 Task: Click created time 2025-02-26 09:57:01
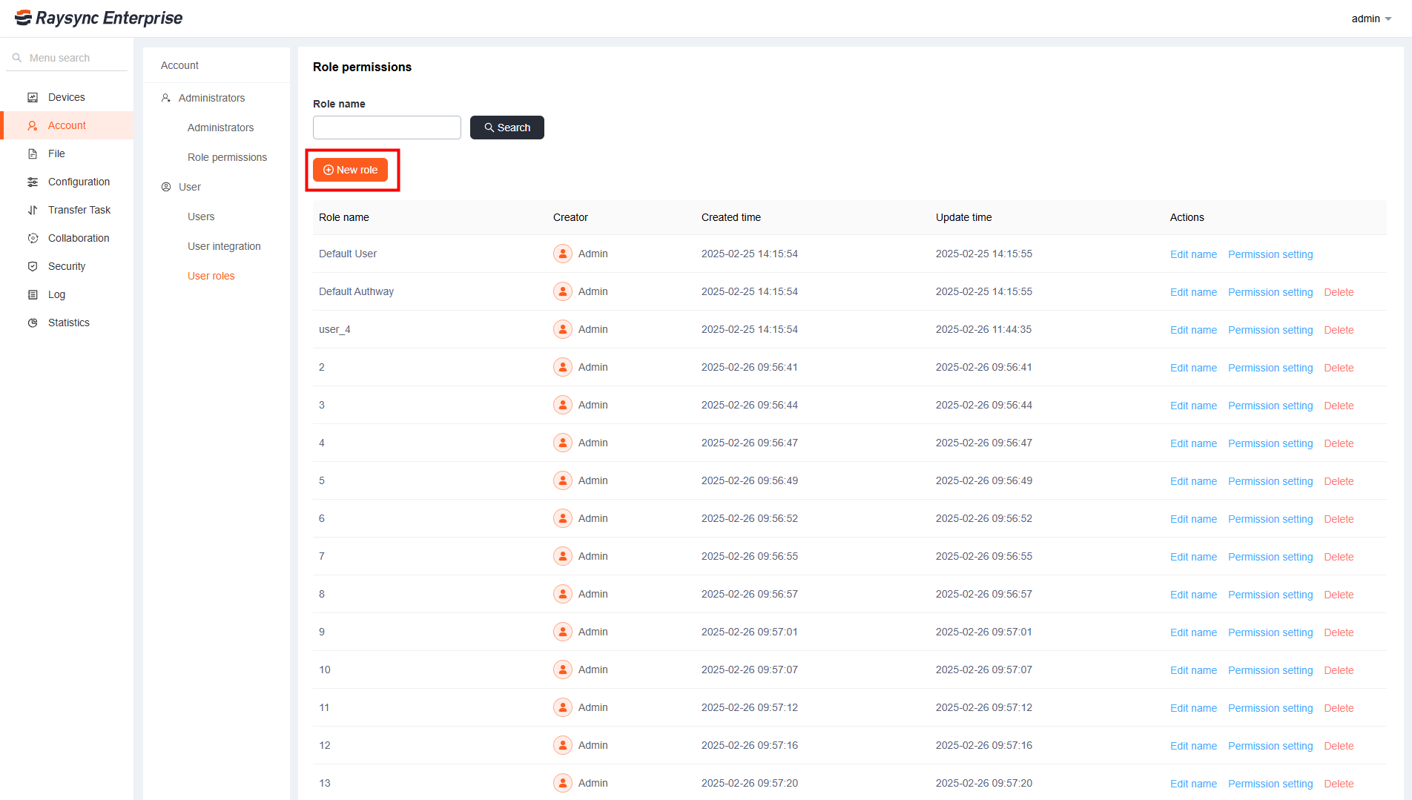click(749, 632)
